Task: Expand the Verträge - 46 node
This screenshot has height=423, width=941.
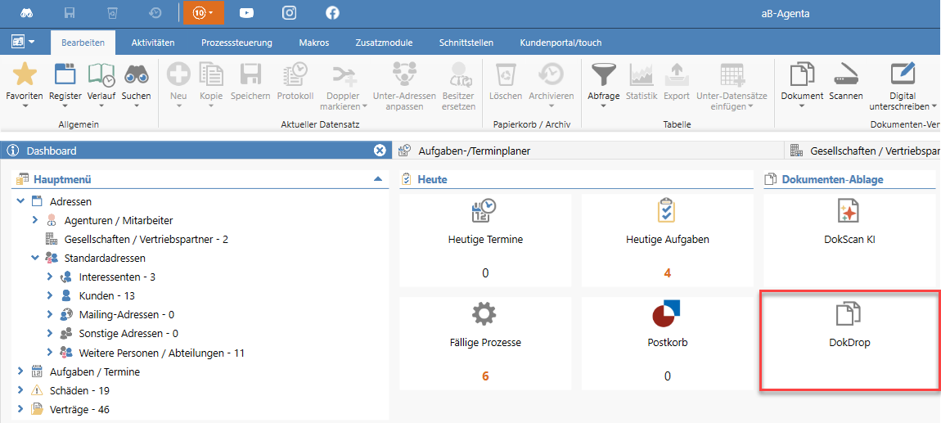Action: [20, 409]
